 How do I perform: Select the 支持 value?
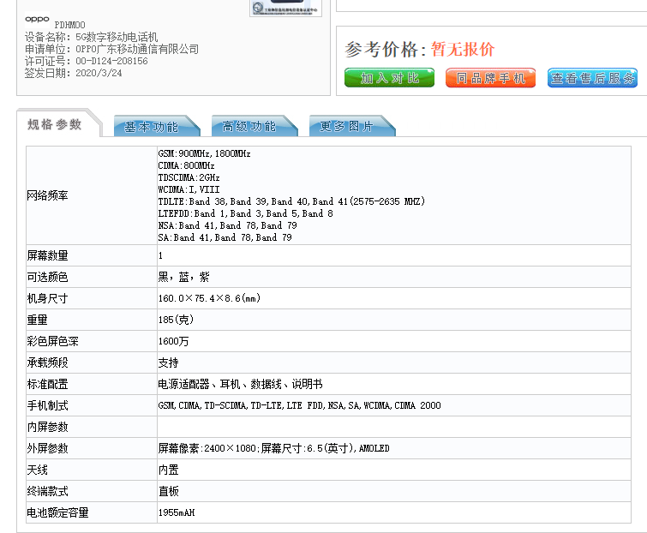(x=168, y=363)
